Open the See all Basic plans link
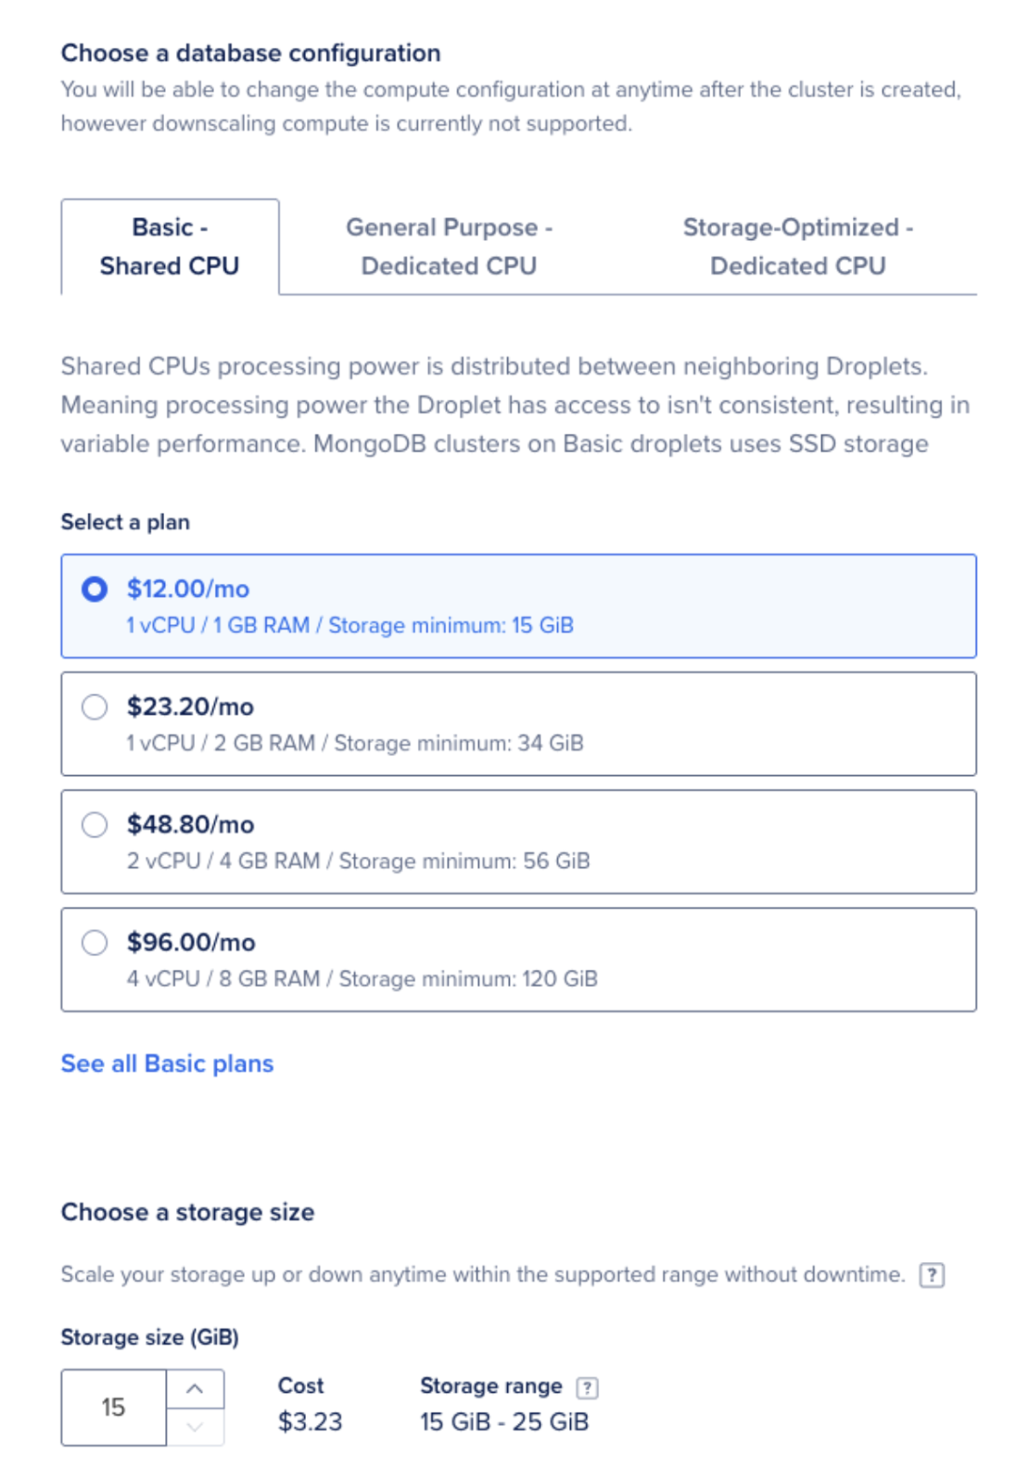 [167, 1064]
